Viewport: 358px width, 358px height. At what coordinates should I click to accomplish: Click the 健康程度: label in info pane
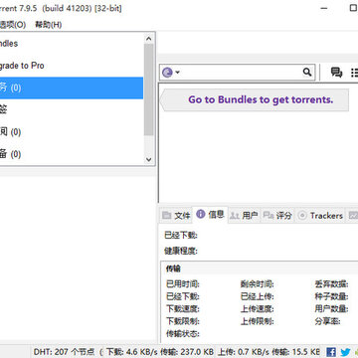tap(181, 252)
